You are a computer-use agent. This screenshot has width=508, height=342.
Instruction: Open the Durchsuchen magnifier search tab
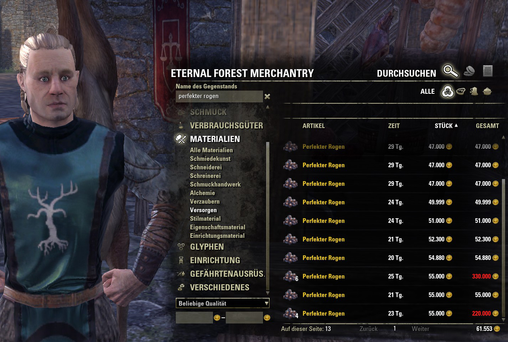point(451,71)
